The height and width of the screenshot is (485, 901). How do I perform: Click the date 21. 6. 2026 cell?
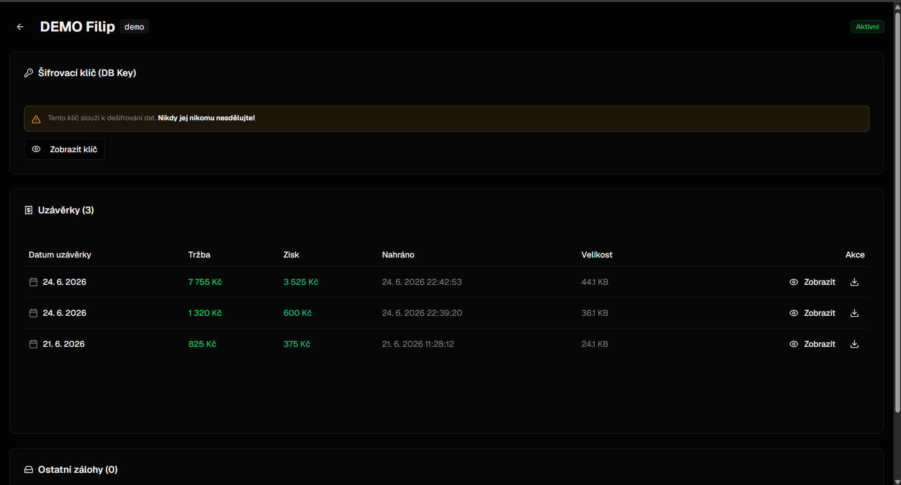point(63,344)
